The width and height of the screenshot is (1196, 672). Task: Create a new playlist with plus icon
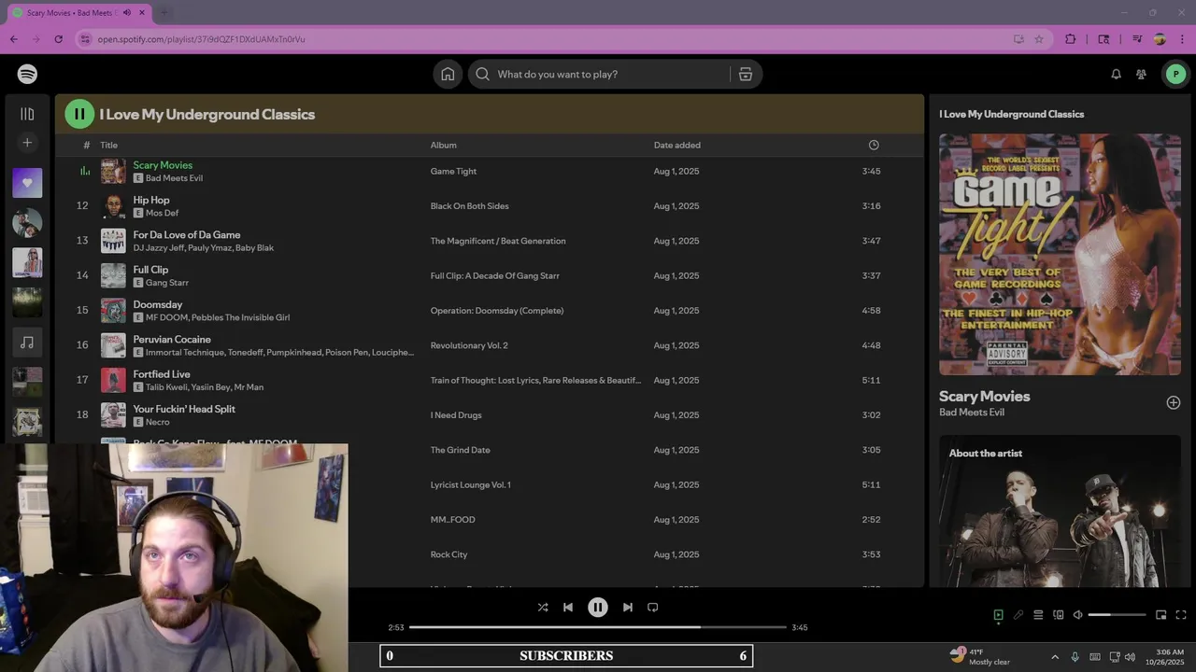pyautogui.click(x=27, y=143)
